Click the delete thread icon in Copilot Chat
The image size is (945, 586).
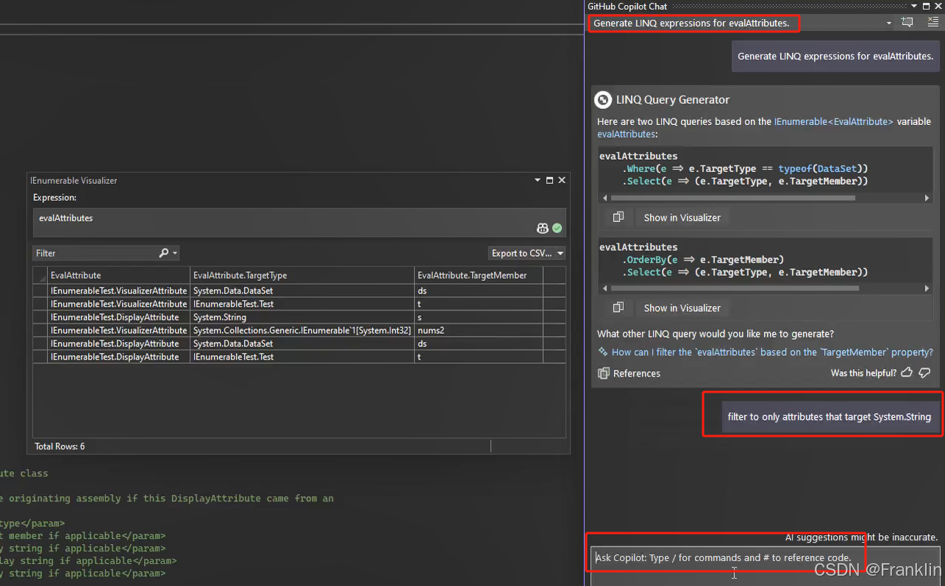(x=932, y=23)
